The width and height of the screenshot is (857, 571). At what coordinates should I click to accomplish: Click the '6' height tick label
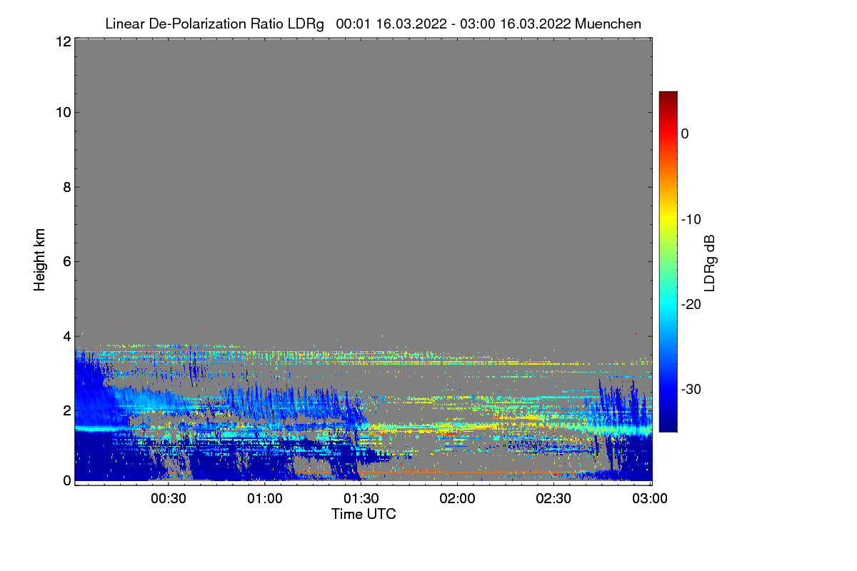click(x=66, y=261)
